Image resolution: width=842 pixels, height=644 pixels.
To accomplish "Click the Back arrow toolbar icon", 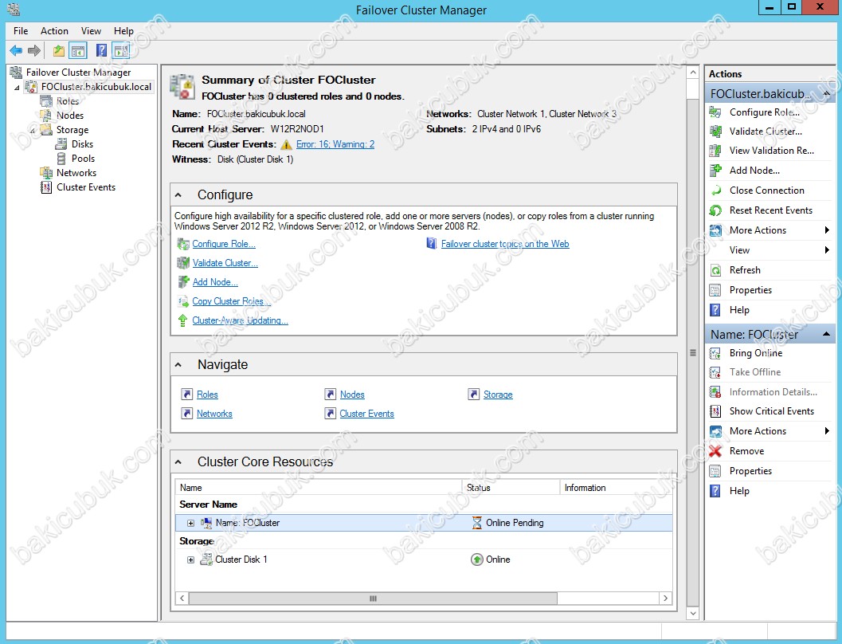I will [x=16, y=51].
